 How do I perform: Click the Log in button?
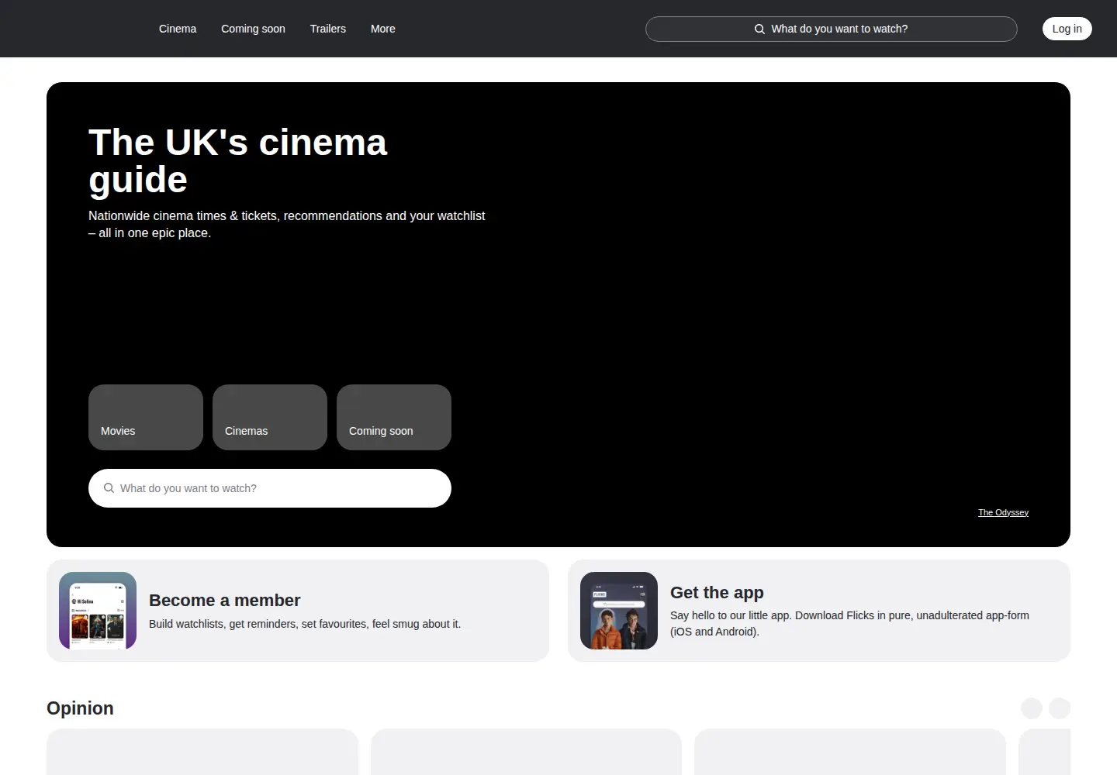click(x=1067, y=29)
